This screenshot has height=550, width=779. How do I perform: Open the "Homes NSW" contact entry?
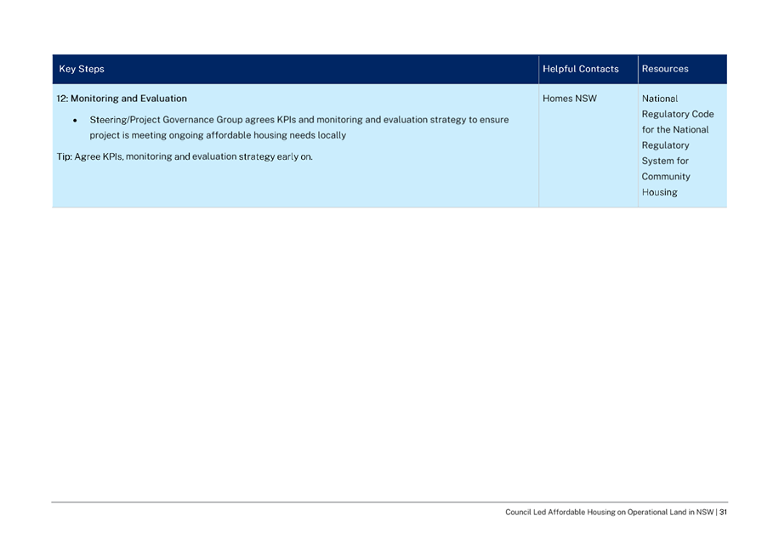point(570,99)
